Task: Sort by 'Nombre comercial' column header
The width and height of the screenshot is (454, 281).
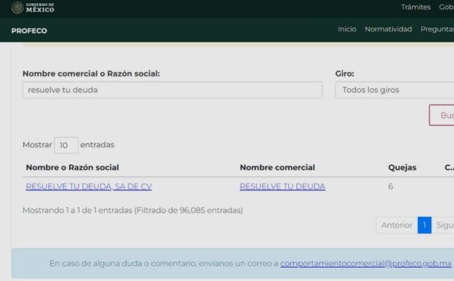Action: pos(277,168)
